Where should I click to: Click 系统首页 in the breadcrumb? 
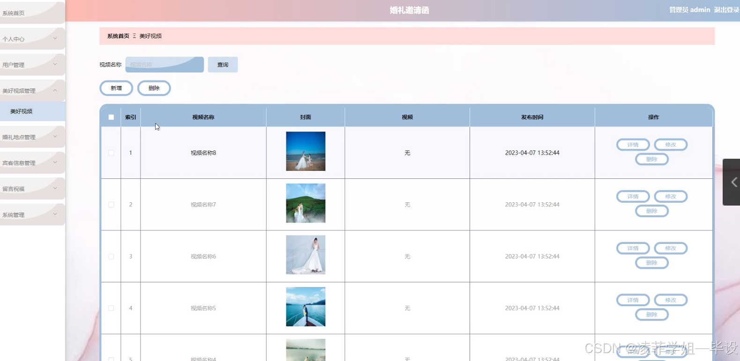[x=118, y=36]
